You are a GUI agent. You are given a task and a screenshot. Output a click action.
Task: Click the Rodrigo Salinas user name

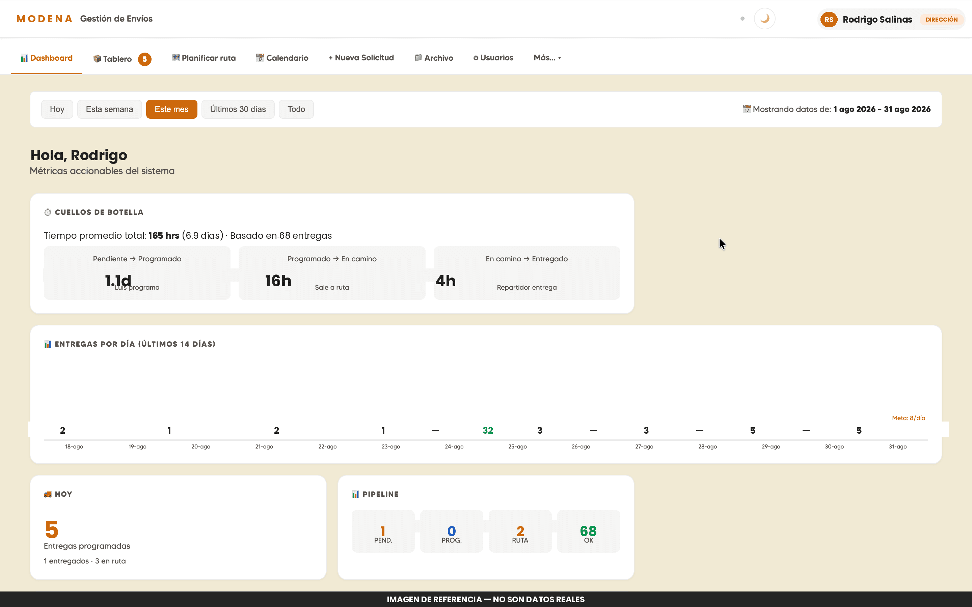click(877, 19)
